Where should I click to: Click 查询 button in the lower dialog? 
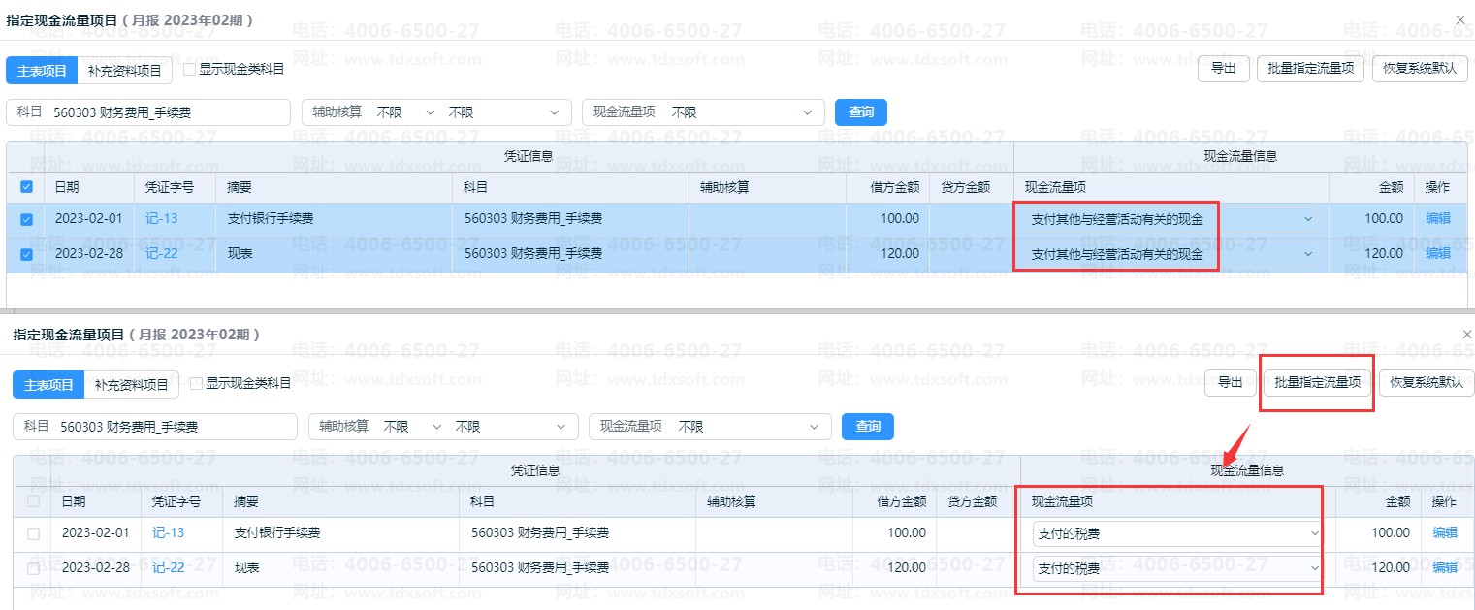pos(868,427)
